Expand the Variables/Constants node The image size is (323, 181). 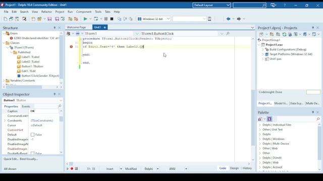coord(4,80)
